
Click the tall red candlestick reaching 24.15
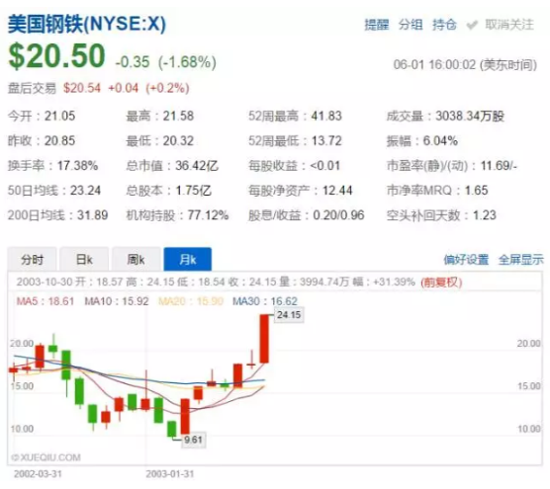[264, 339]
